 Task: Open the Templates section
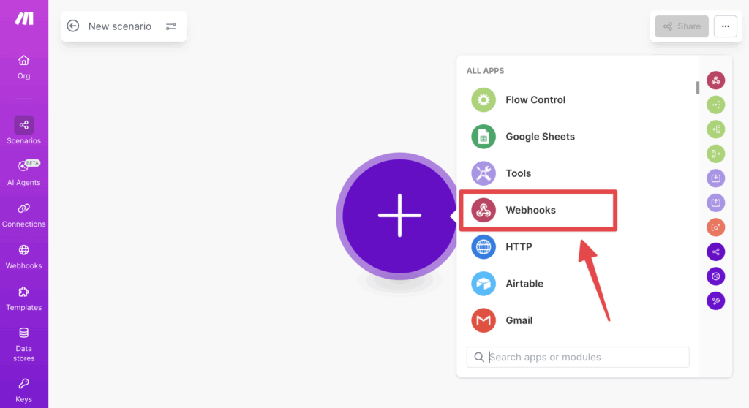coord(24,298)
